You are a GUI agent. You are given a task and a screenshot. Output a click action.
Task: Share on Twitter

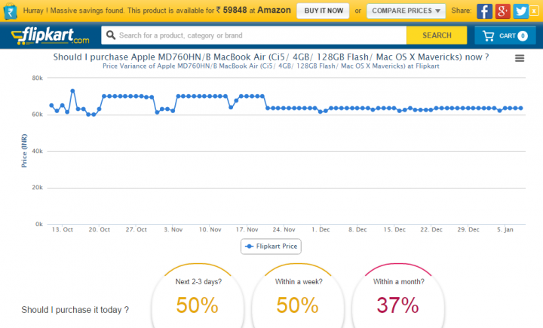click(x=520, y=11)
